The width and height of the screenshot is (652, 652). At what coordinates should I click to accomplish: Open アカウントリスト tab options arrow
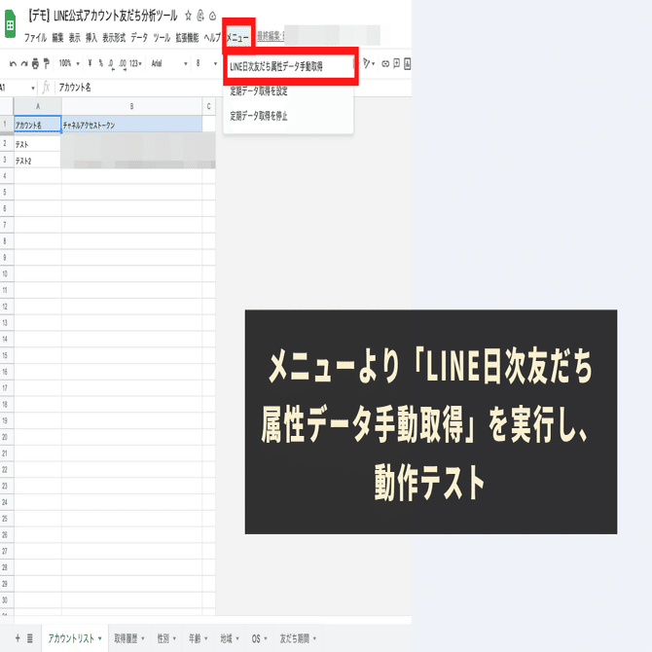[100, 638]
